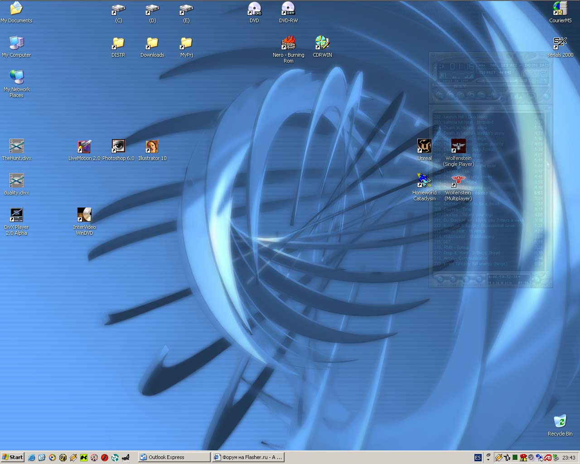
Task: Select the Downloads folder on the desktop
Action: coord(152,47)
